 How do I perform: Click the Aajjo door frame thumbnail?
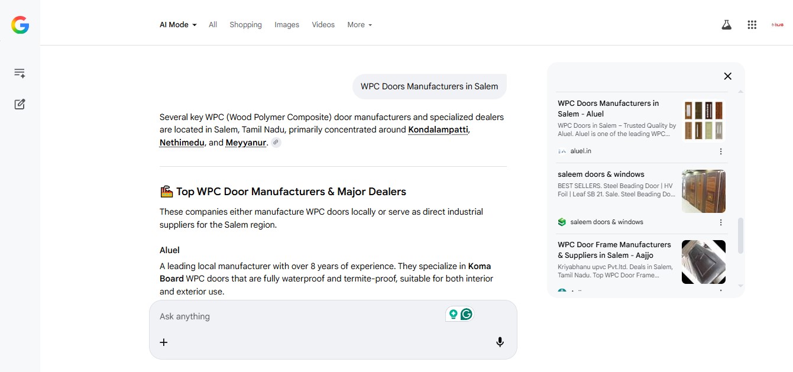(704, 262)
